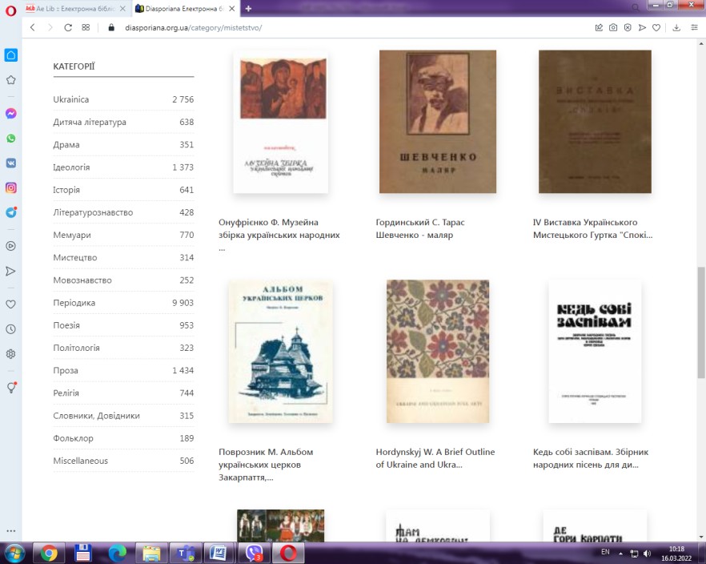Image resolution: width=706 pixels, height=564 pixels.
Task: Open Фольклор category
Action: coord(123,438)
